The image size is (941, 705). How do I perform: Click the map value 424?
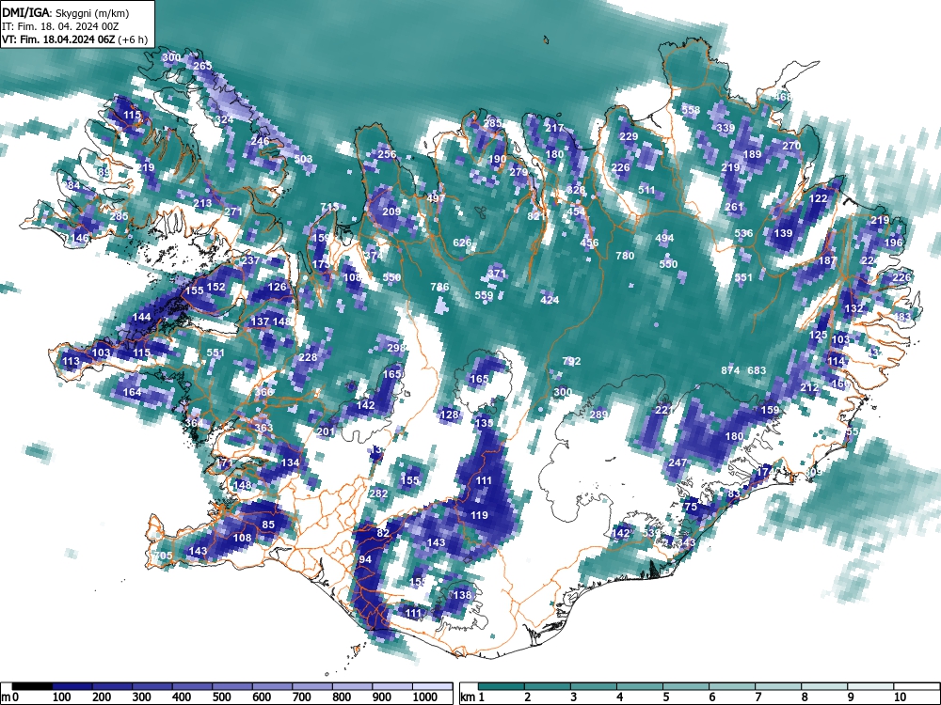click(x=550, y=300)
